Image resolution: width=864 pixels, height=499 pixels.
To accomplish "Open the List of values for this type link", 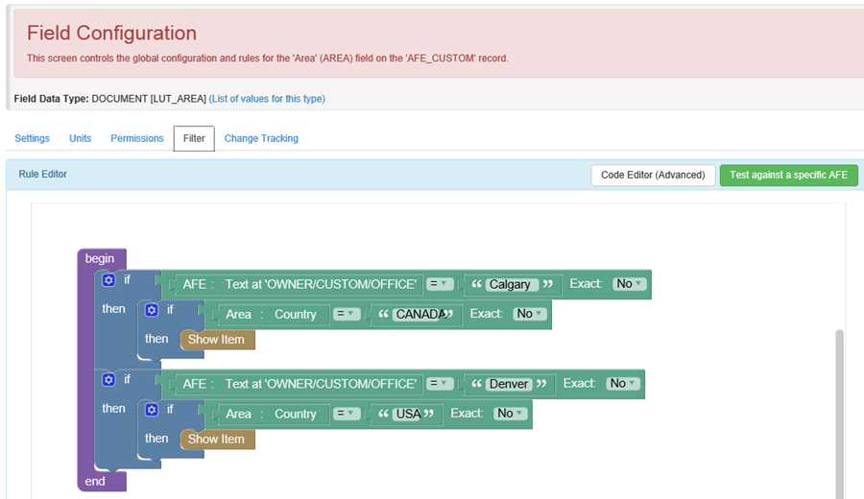I will pos(267,99).
